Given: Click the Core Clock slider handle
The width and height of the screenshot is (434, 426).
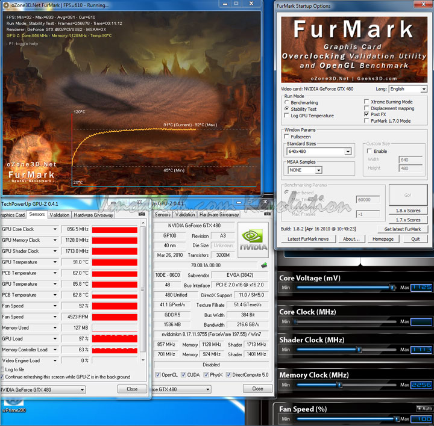Looking at the screenshot, I should [x=295, y=321].
